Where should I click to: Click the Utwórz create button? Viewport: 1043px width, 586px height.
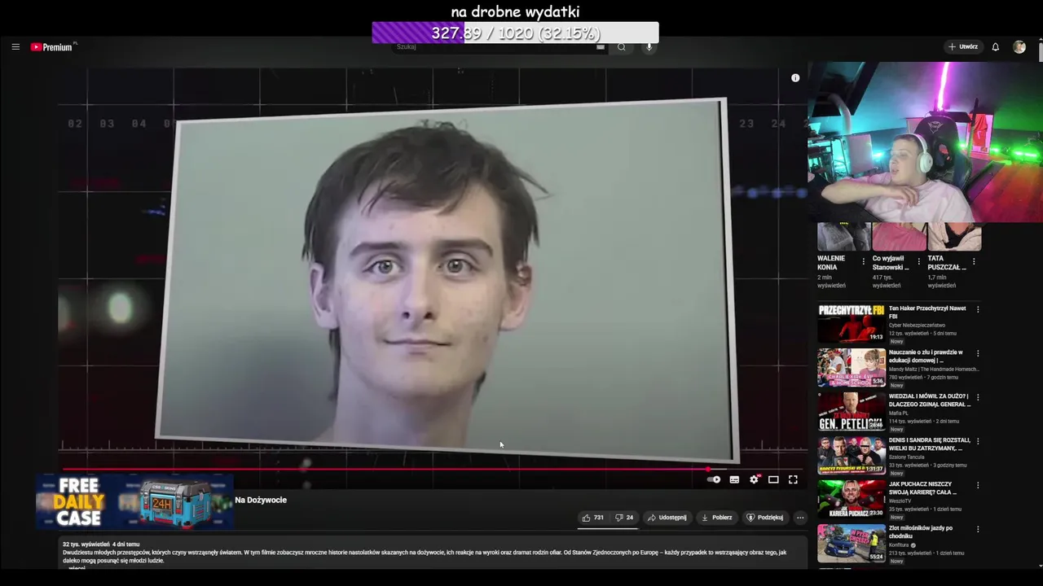963,47
